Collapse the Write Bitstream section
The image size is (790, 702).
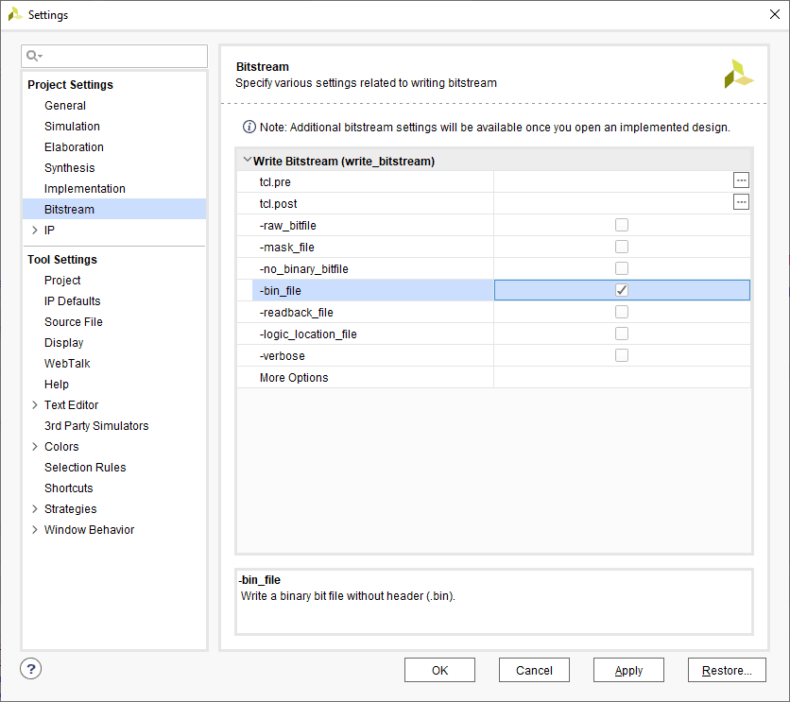pyautogui.click(x=247, y=161)
